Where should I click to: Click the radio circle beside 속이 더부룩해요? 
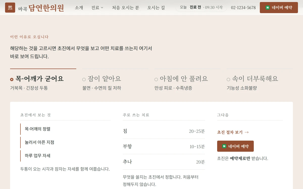click(x=229, y=79)
